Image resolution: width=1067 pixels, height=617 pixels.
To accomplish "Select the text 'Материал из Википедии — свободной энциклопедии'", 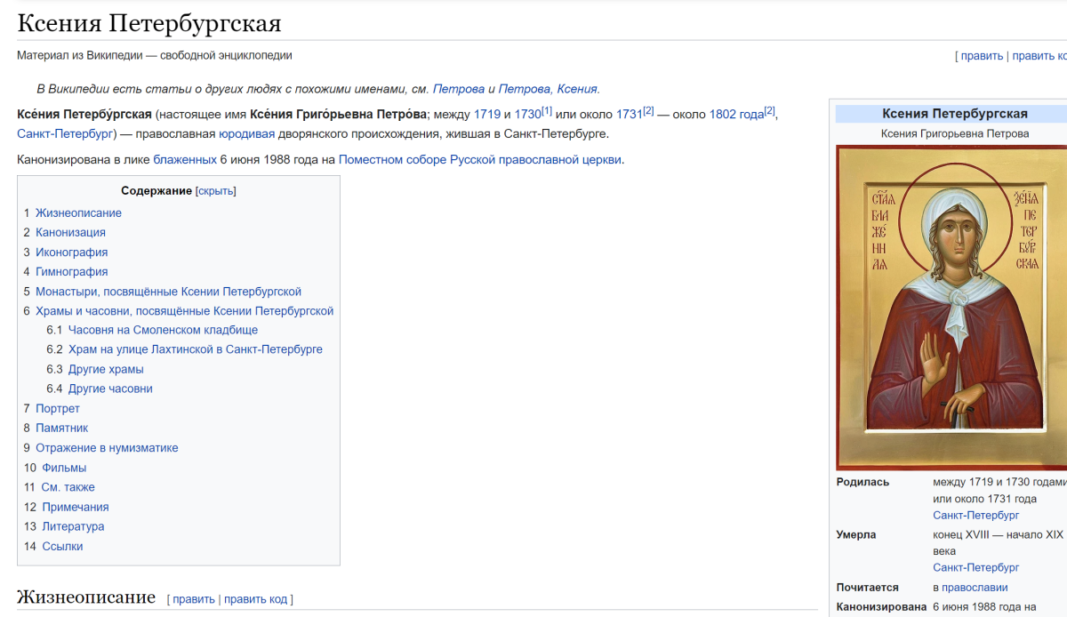I will 155,55.
